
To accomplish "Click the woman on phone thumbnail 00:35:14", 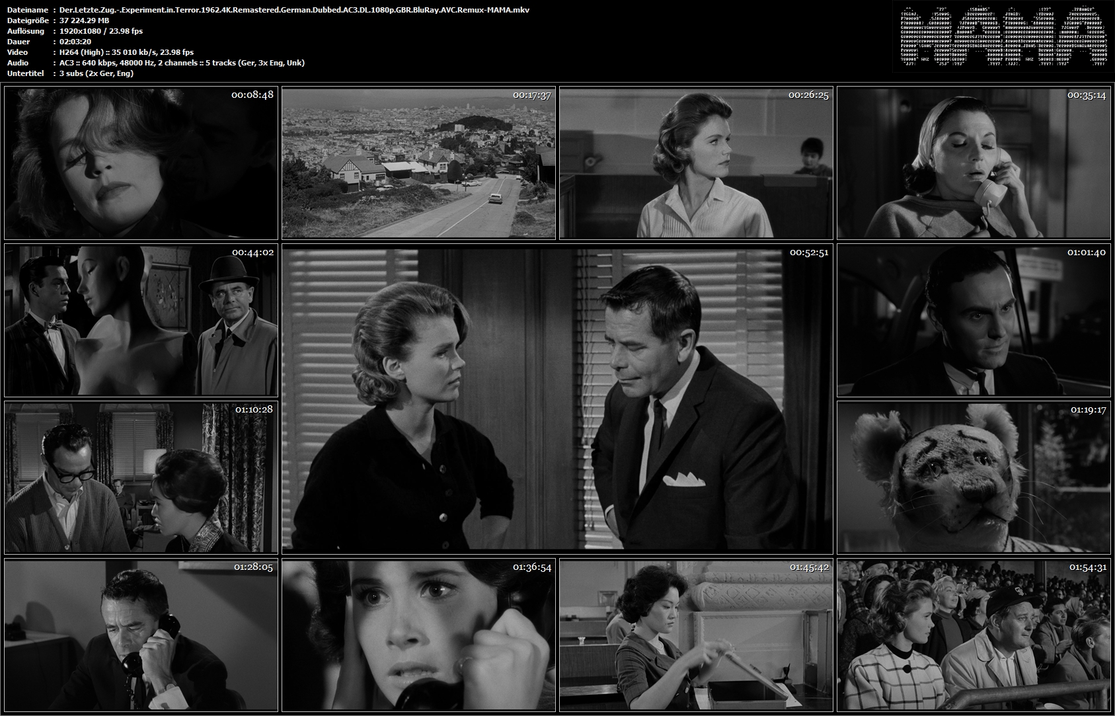I will point(974,163).
